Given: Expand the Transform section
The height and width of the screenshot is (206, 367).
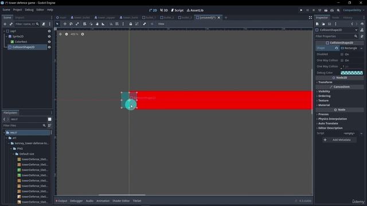Looking at the screenshot, I should [x=325, y=82].
